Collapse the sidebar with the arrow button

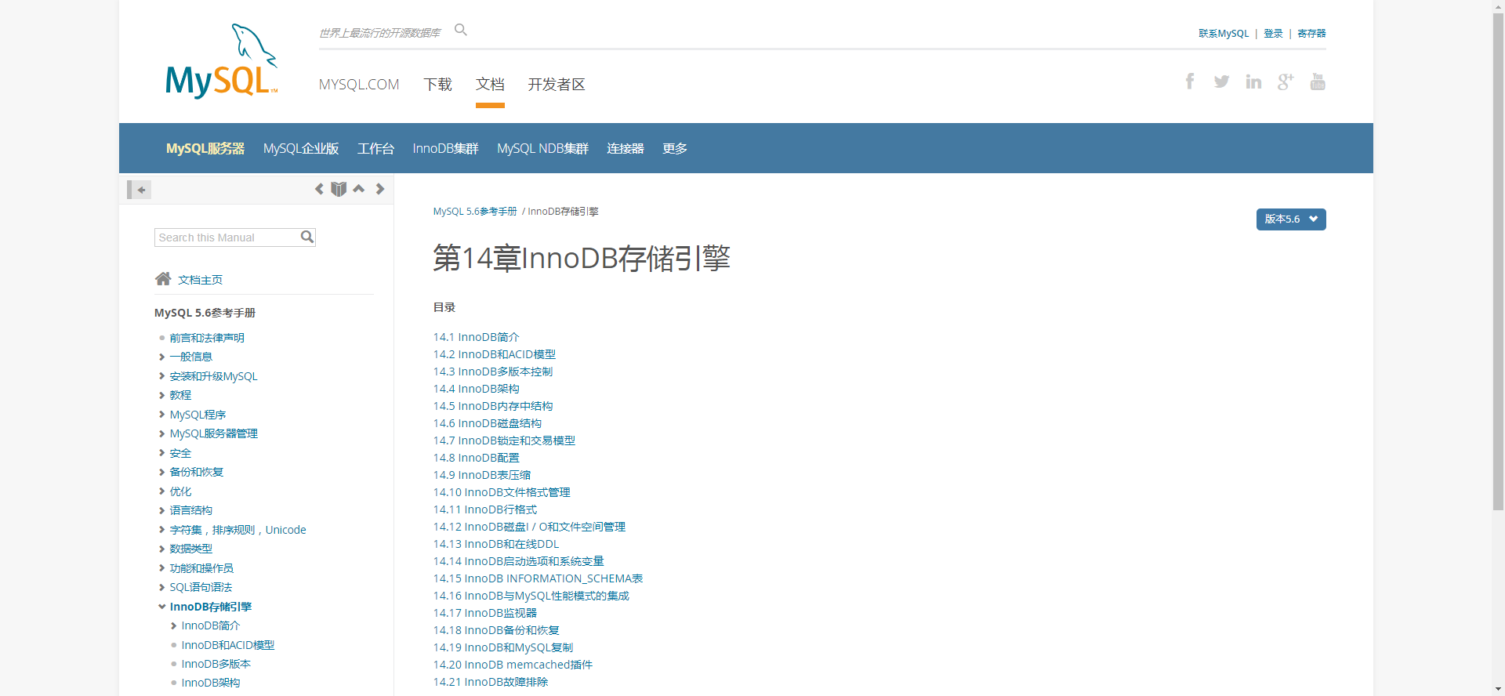(x=140, y=190)
